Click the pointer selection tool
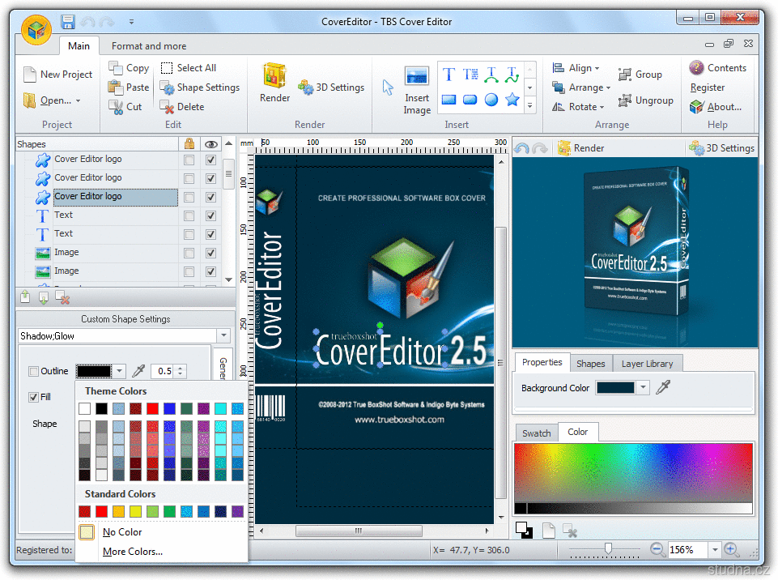Screen dimensions: 778x580 coord(388,87)
